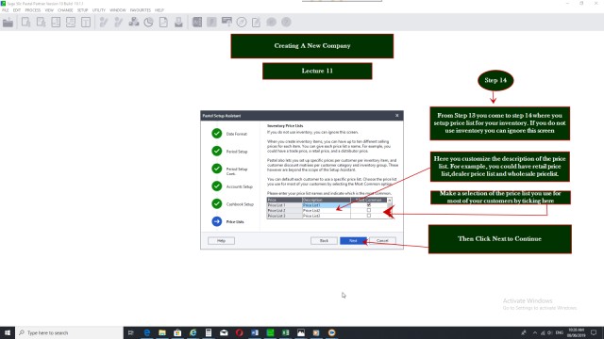The width and height of the screenshot is (604, 339).
Task: Close the Pastel Setup Assistant dialog
Action: coord(397,115)
